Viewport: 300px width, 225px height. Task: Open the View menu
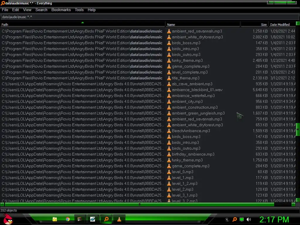(27, 10)
